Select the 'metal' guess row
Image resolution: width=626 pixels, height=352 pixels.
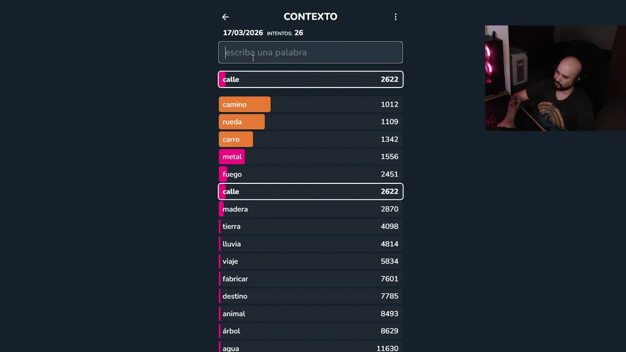pos(311,156)
